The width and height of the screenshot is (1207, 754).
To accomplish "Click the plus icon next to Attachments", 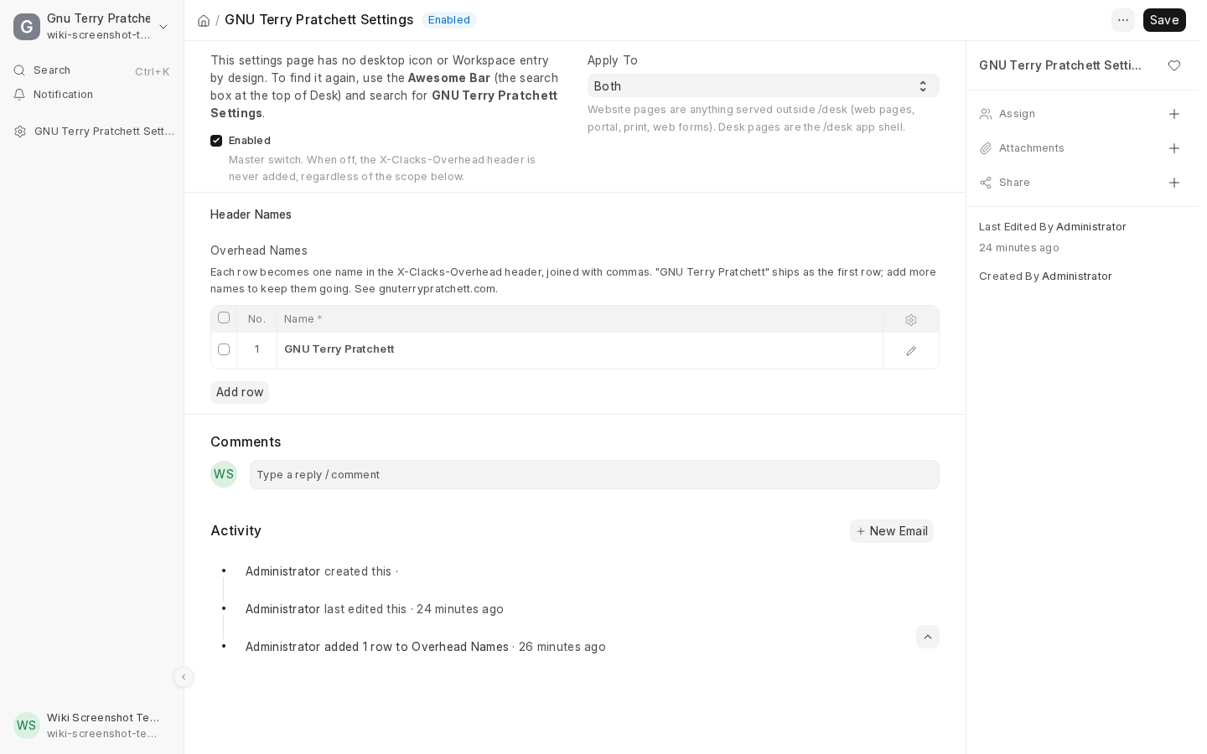I will 1174,148.
